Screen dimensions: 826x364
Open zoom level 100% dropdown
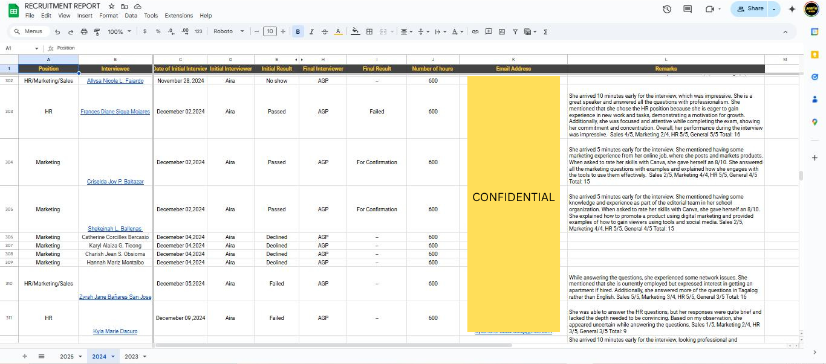pyautogui.click(x=119, y=31)
